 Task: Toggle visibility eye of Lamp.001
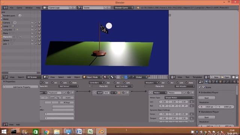click(x=32, y=30)
